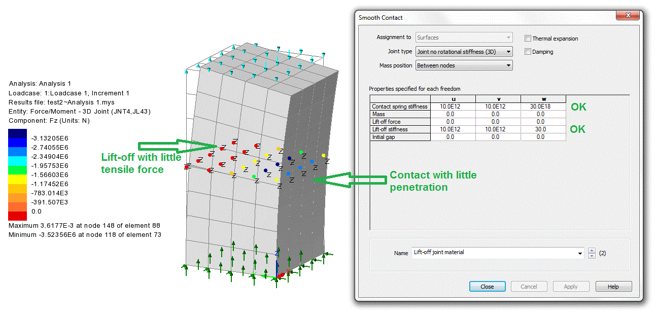Toggle the Damping checkbox

[x=528, y=52]
